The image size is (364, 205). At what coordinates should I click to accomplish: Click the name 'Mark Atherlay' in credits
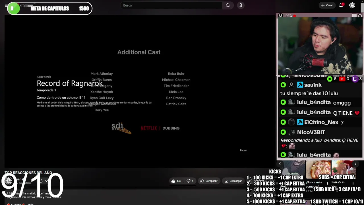[x=102, y=74]
